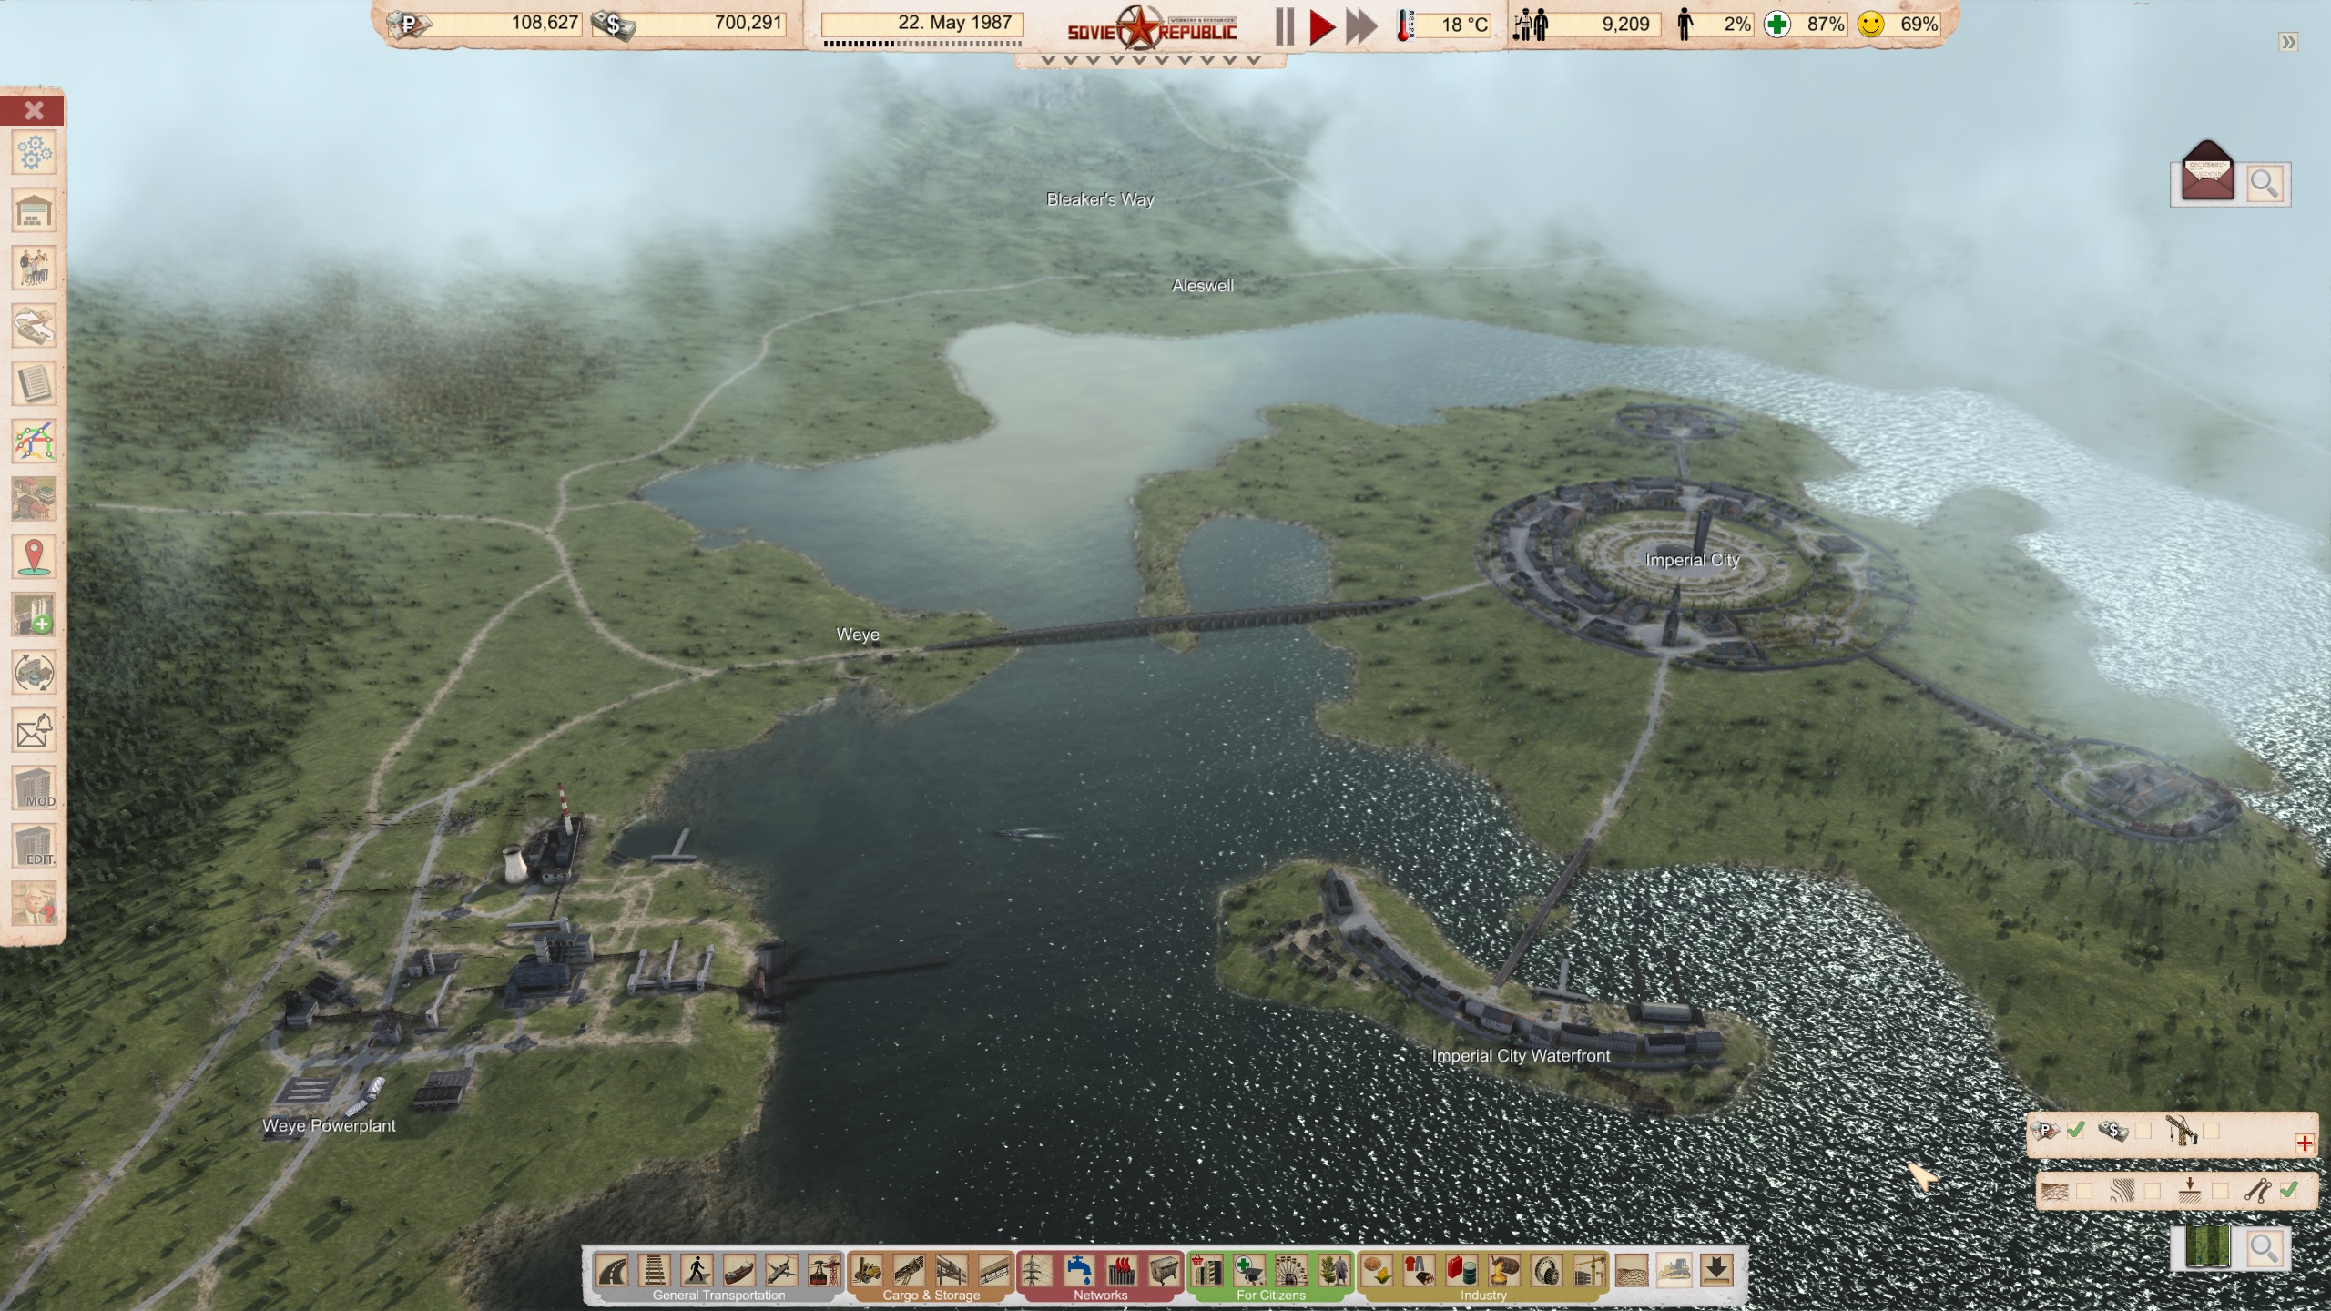Open the statistics document icon

[x=34, y=383]
